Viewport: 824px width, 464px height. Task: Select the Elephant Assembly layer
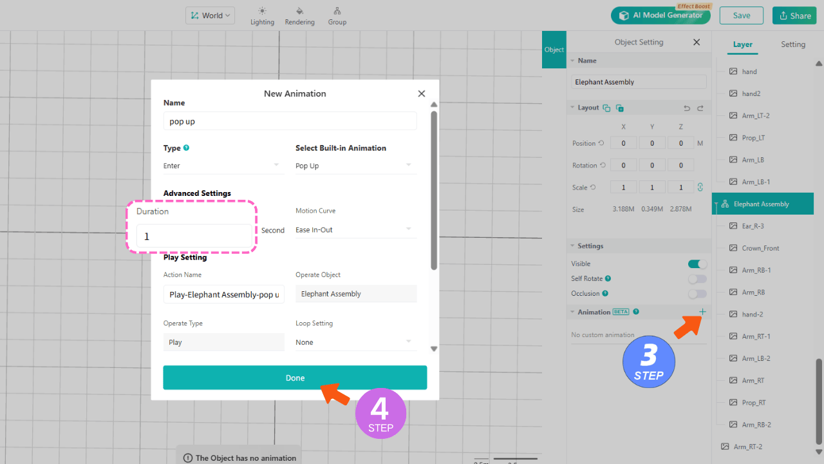pyautogui.click(x=762, y=204)
